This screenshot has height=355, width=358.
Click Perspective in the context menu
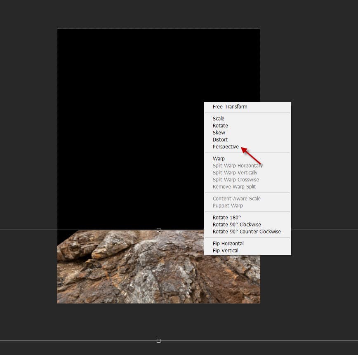pyautogui.click(x=226, y=147)
